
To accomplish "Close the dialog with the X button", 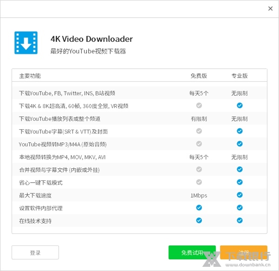I will tap(270, 8).
